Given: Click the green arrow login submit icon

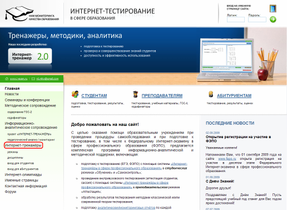Looking at the screenshot, I should coord(273,19).
